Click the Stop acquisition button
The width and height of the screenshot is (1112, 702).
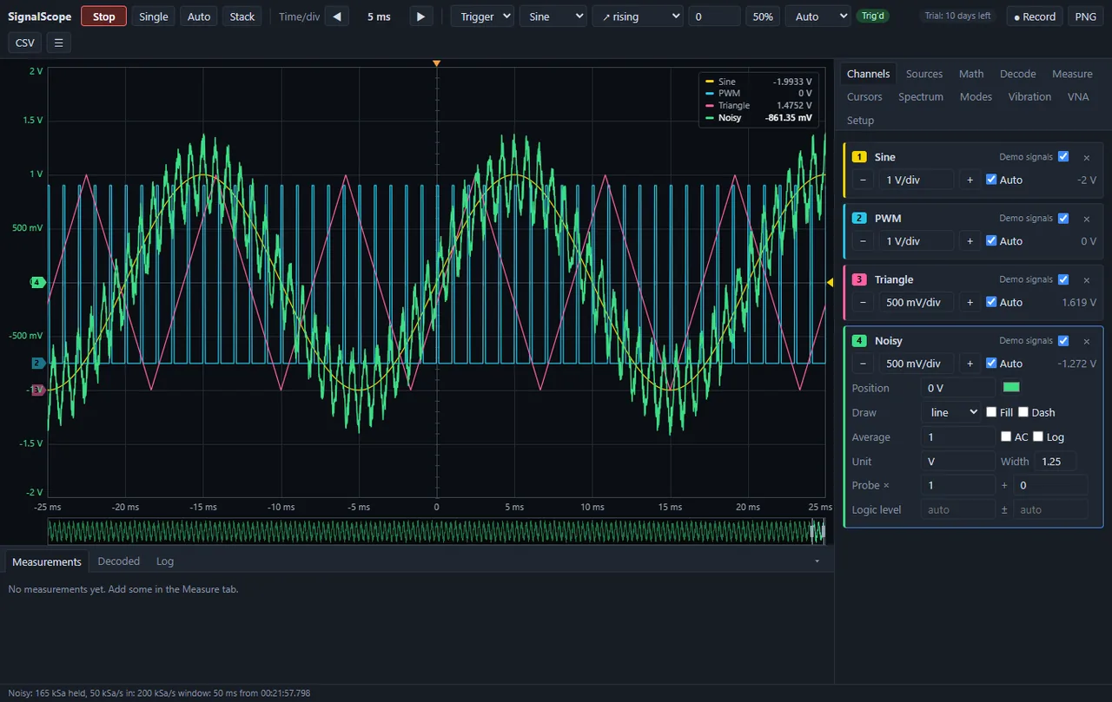(x=103, y=16)
